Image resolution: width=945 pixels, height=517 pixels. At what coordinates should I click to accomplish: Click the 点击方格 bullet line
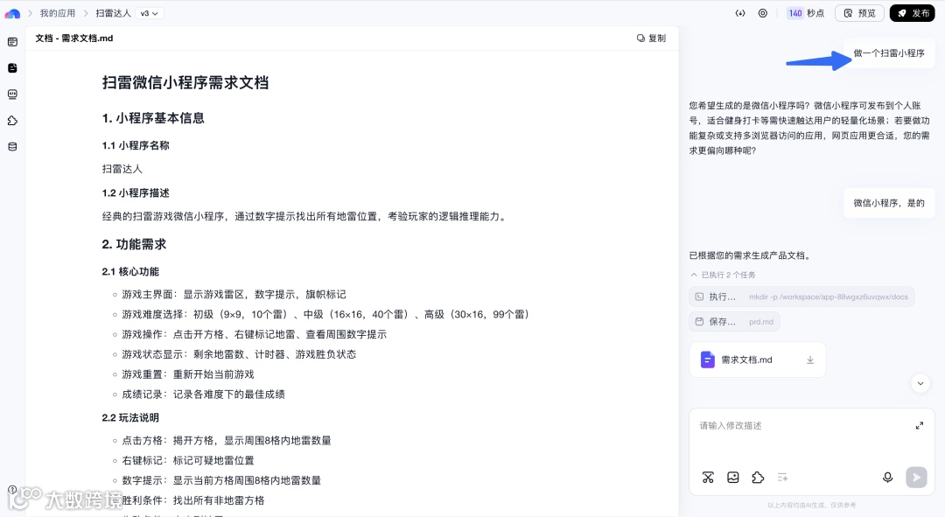(227, 441)
